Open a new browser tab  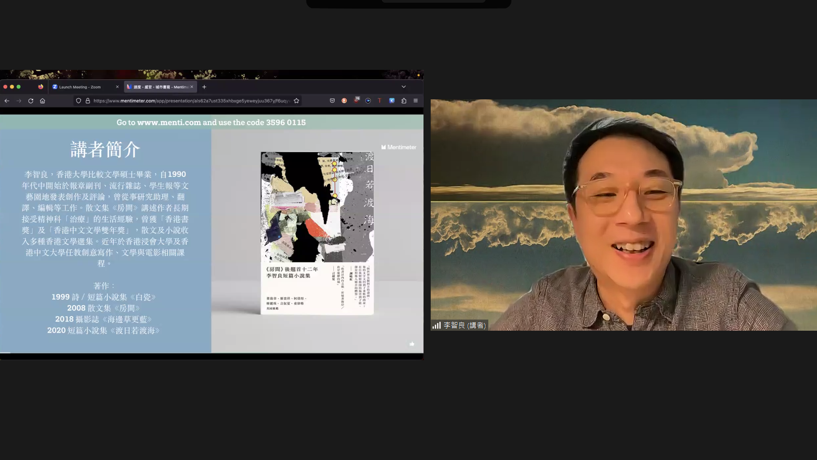coord(204,87)
